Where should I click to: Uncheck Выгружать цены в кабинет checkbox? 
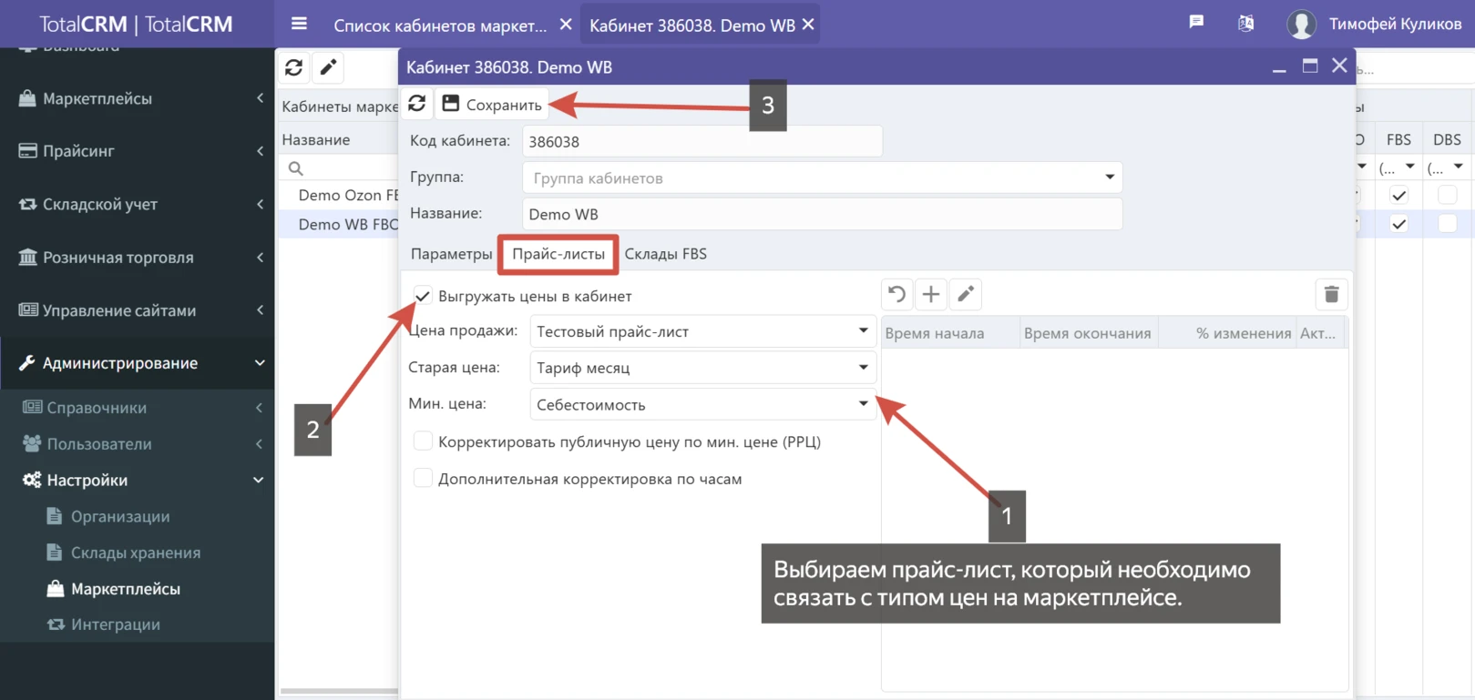[423, 296]
